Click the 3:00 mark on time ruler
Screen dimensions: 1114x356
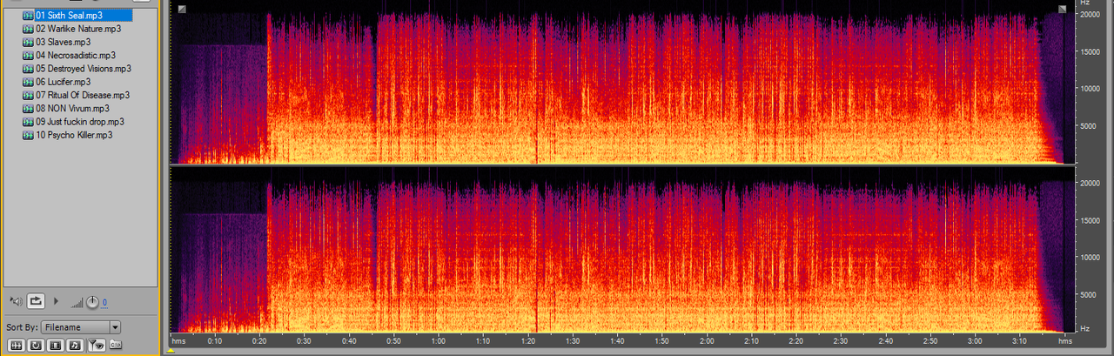coord(975,341)
